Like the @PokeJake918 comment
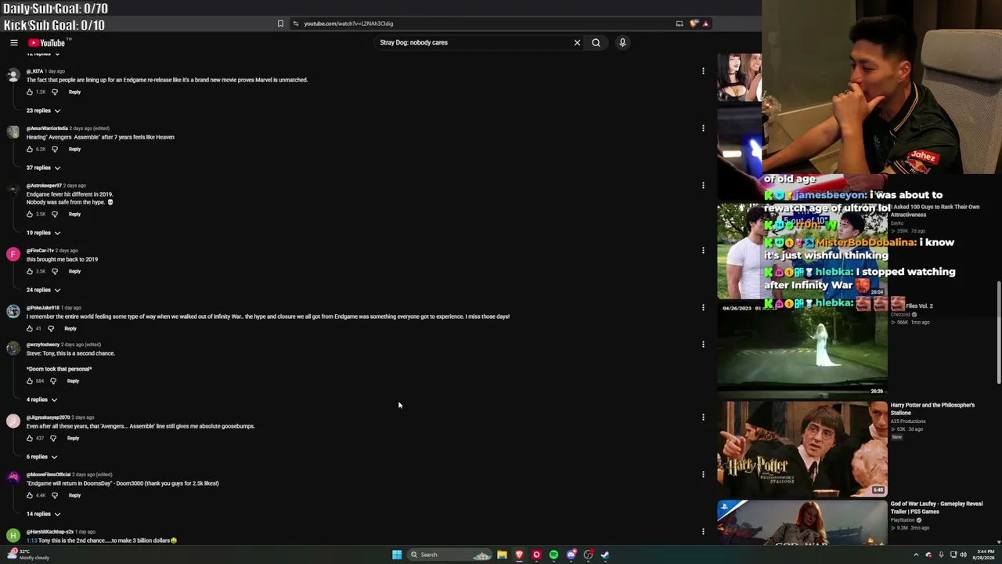1002x564 pixels. click(x=30, y=328)
